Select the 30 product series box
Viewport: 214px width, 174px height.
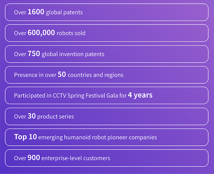(107, 116)
